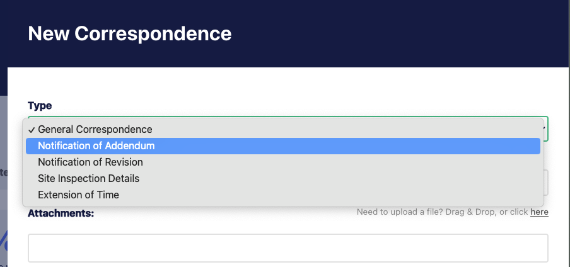Click the Attachments label

pos(61,213)
